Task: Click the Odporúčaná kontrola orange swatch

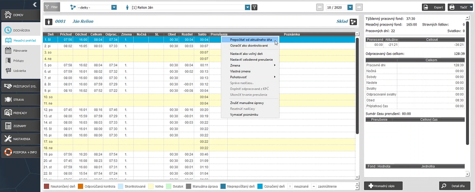Action: (x=81, y=186)
